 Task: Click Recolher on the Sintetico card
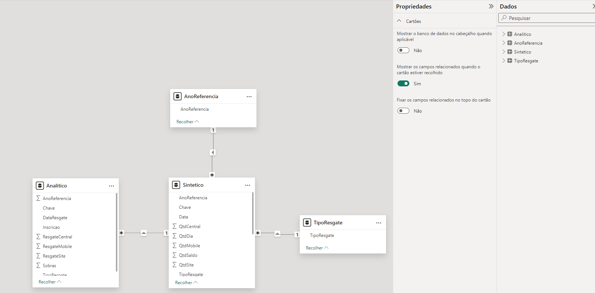click(186, 282)
